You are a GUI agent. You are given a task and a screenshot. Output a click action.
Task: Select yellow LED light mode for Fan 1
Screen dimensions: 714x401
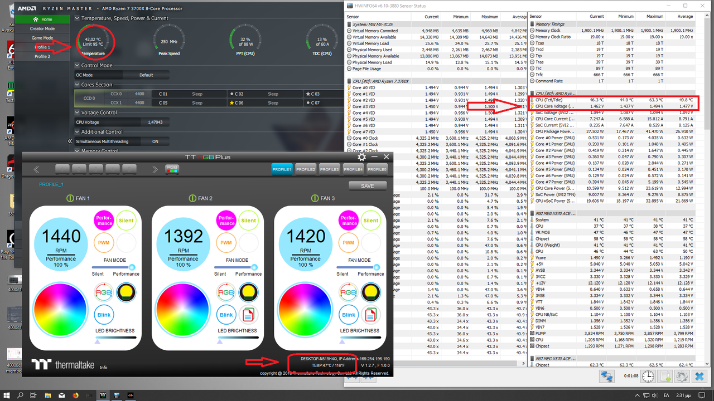coord(126,292)
